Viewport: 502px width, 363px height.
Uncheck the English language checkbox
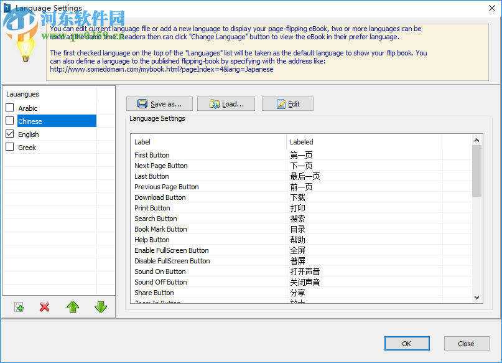click(9, 134)
